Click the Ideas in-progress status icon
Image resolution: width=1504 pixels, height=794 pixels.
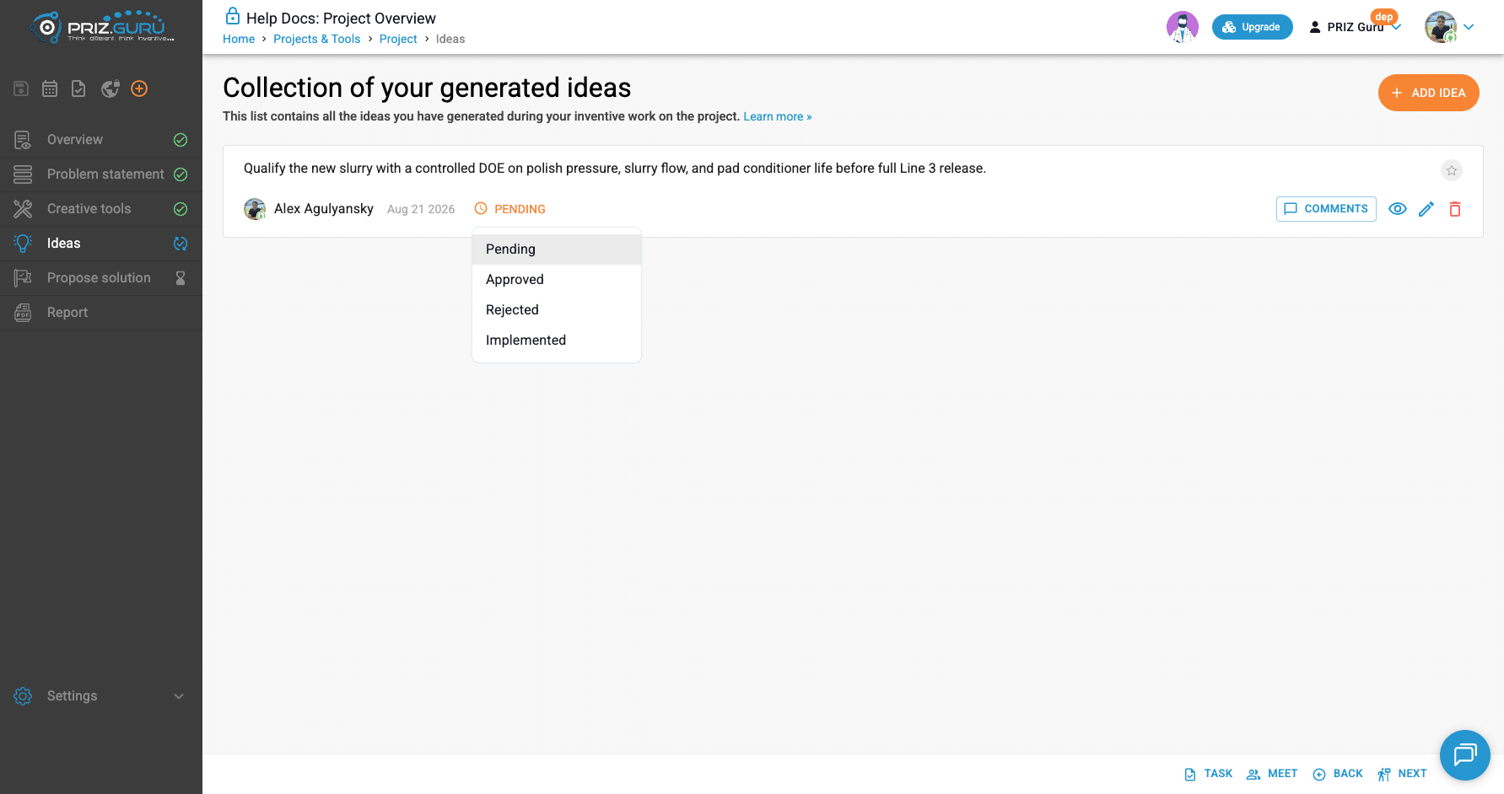point(181,244)
